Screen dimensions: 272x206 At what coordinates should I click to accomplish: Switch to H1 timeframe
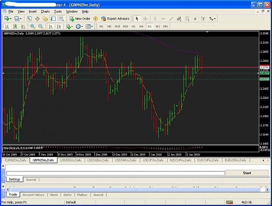134,27
